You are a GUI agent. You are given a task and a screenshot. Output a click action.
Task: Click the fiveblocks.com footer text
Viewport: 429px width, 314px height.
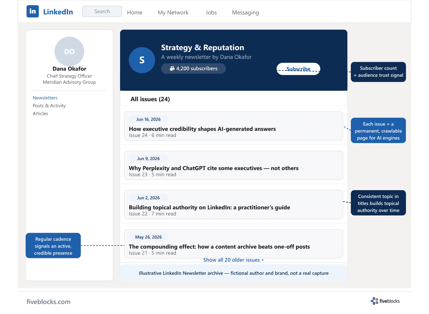(48, 302)
